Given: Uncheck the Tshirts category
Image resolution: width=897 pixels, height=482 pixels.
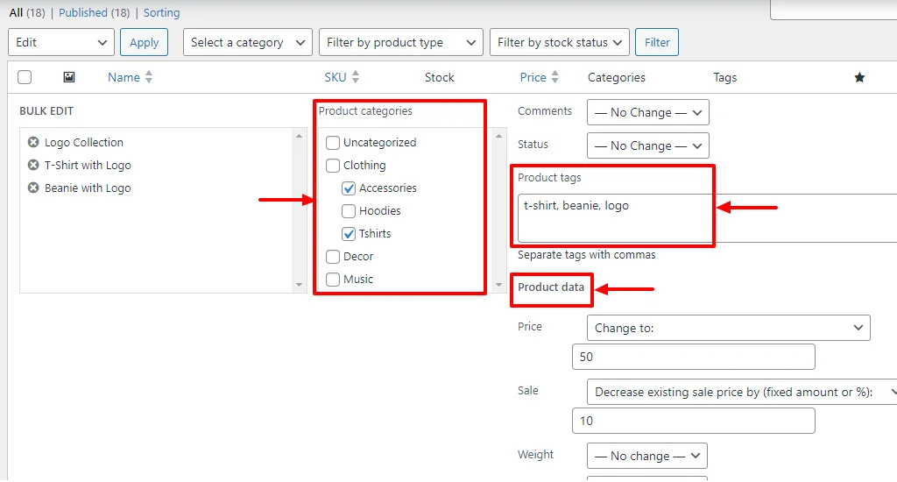Looking at the screenshot, I should pos(349,234).
